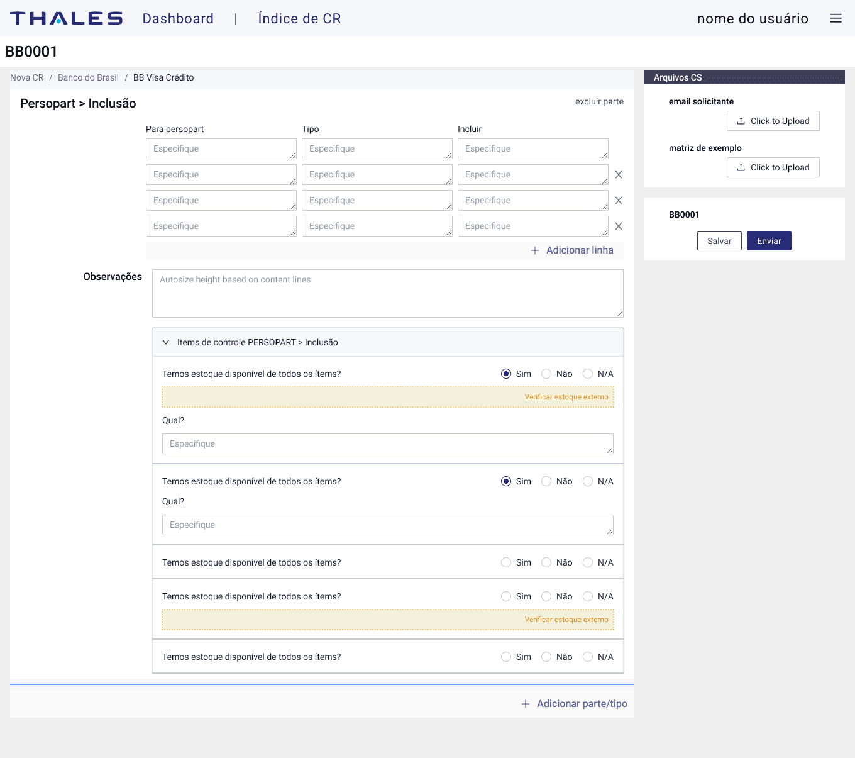855x758 pixels.
Task: Upload file for matriz de exemplo
Action: [x=773, y=167]
